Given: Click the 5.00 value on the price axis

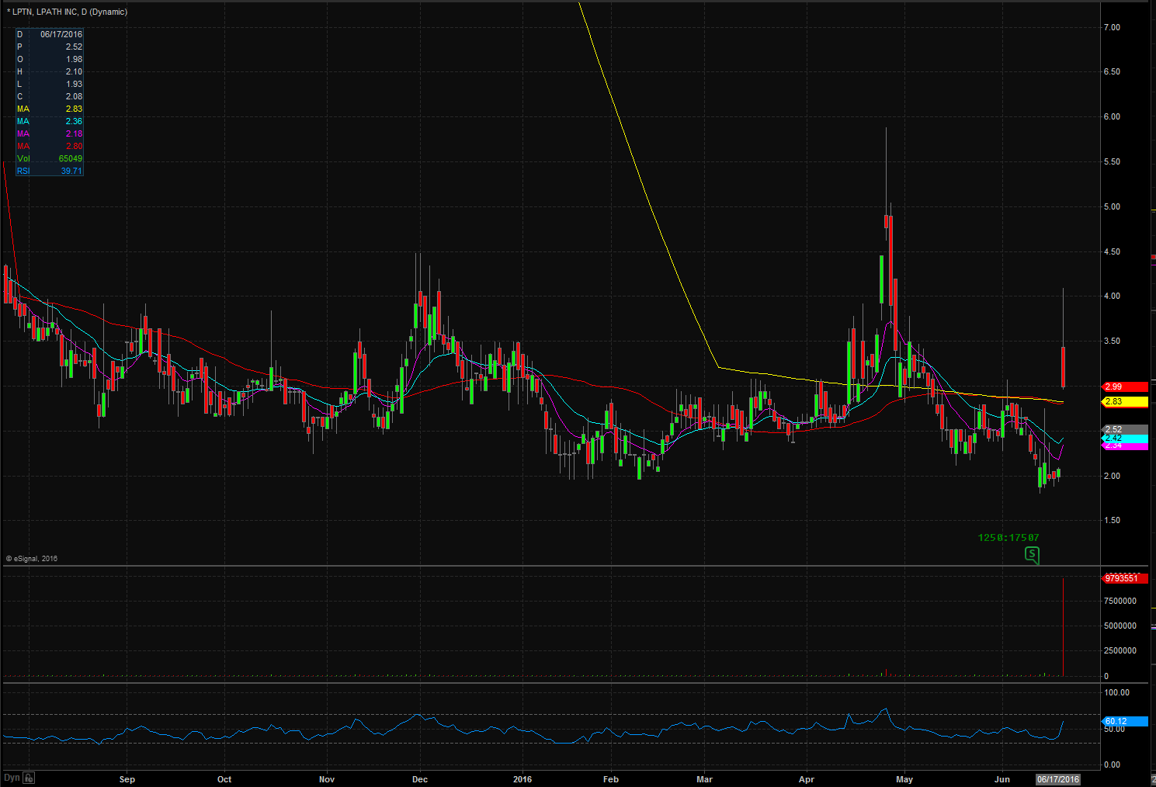Looking at the screenshot, I should click(x=1112, y=206).
